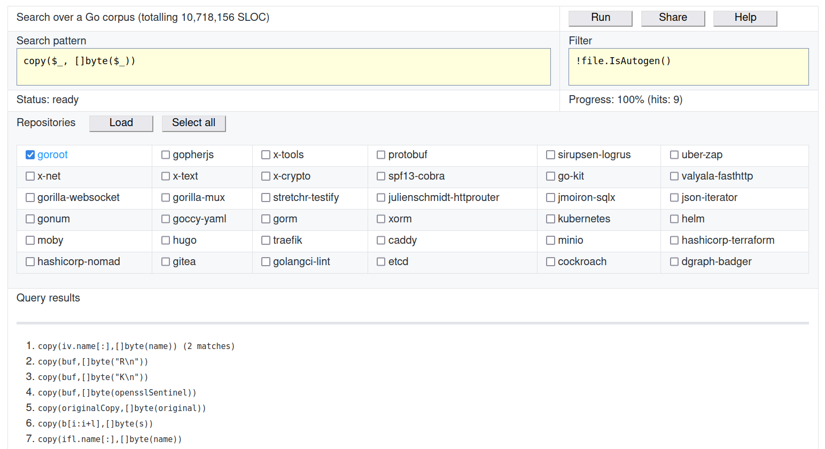Screen dimensions: 825x449
Task: Enable the kubernetes repository checkbox
Action: pyautogui.click(x=550, y=219)
